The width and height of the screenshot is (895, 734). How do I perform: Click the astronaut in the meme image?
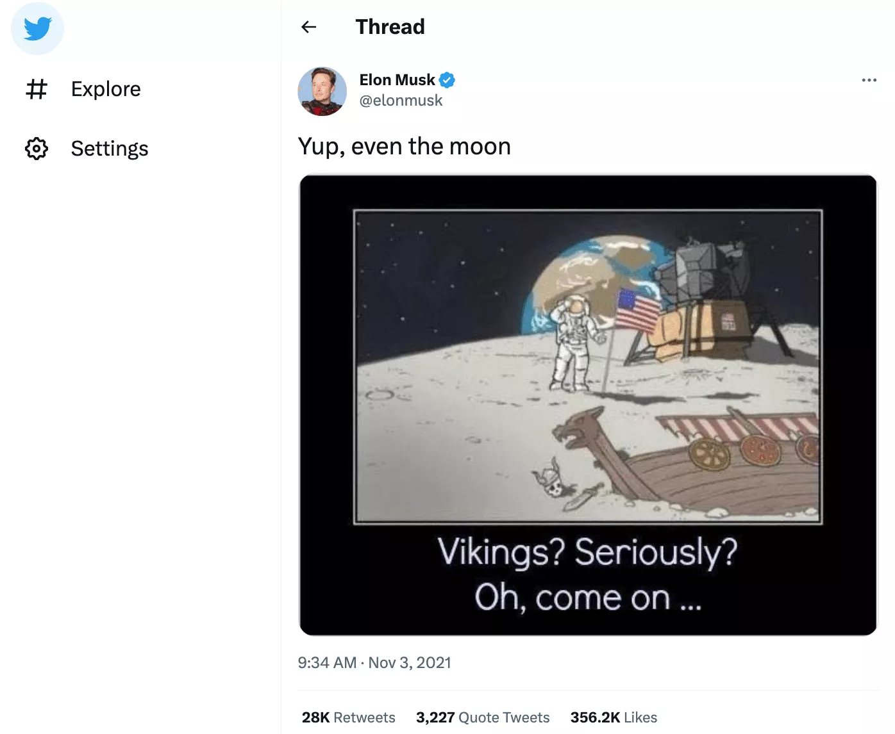point(572,343)
